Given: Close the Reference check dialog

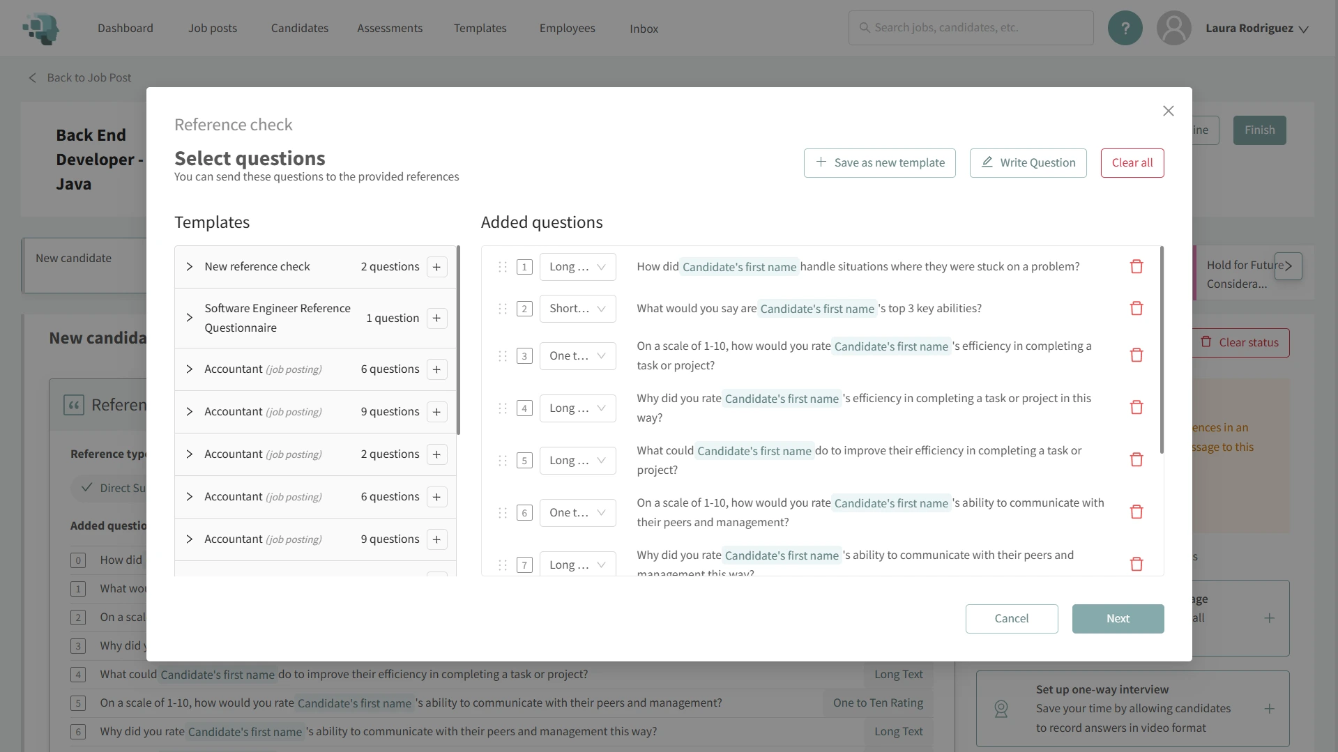Looking at the screenshot, I should coord(1168,111).
